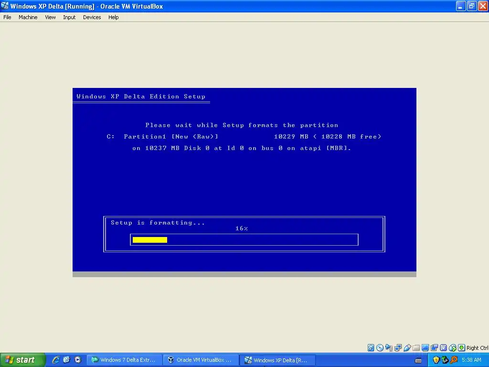Click the yellow security shield tray icon
489x367 pixels.
coord(436,360)
